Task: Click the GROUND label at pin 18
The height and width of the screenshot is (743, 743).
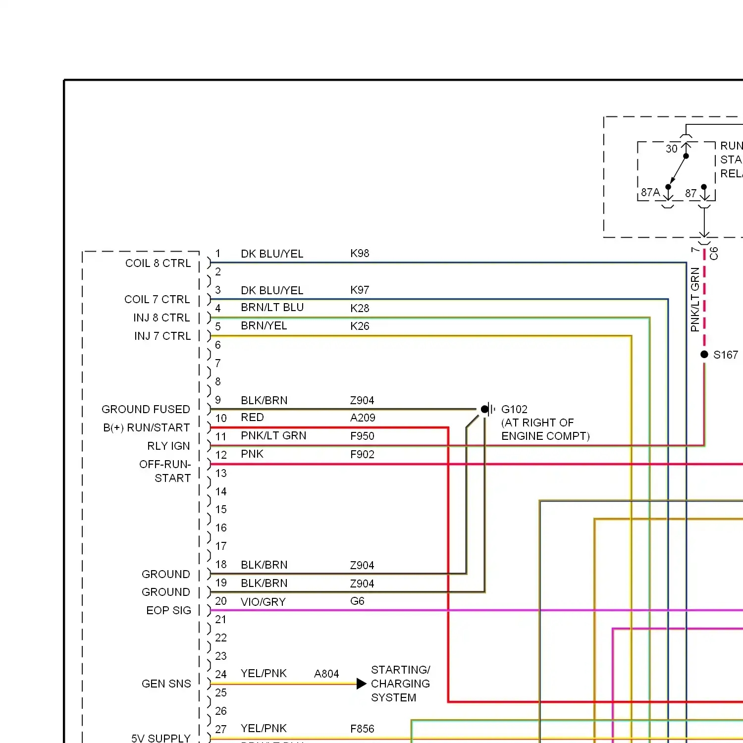Action: pyautogui.click(x=166, y=574)
